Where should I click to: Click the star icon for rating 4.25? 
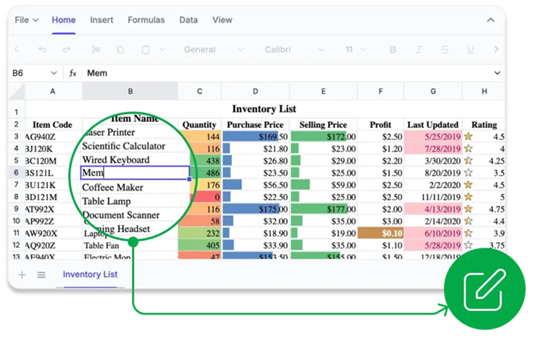469,161
